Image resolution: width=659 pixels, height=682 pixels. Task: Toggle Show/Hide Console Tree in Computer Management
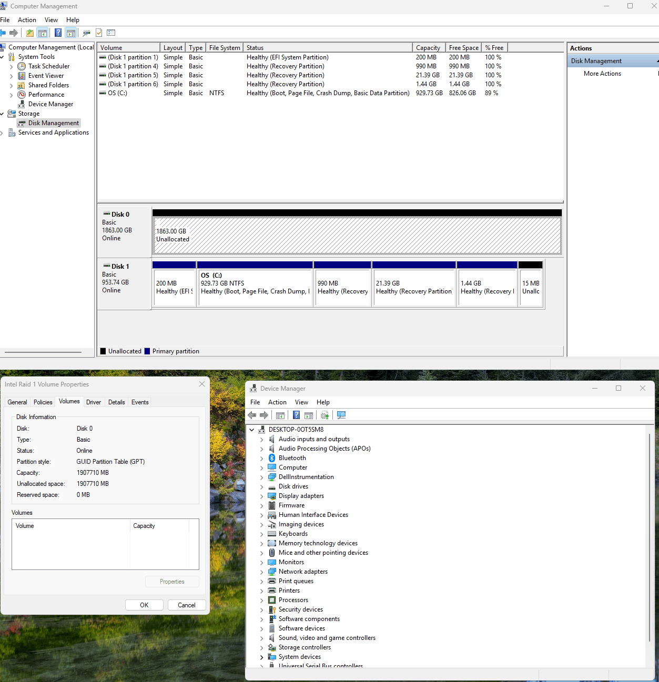click(x=43, y=33)
